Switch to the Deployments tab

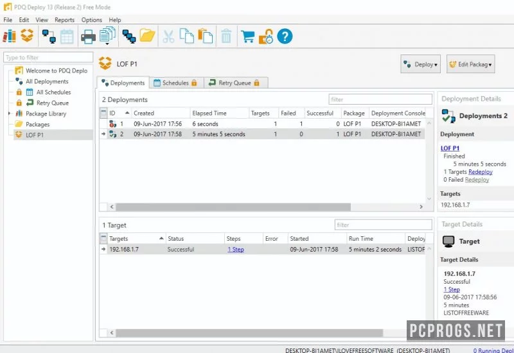[123, 83]
